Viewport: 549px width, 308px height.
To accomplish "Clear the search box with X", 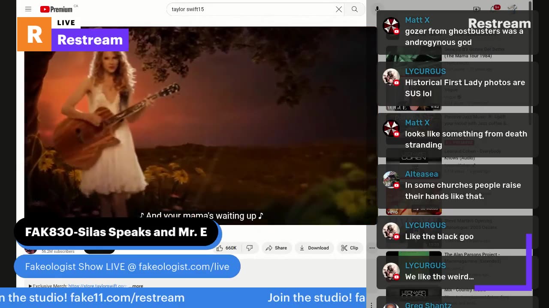I will click(339, 9).
